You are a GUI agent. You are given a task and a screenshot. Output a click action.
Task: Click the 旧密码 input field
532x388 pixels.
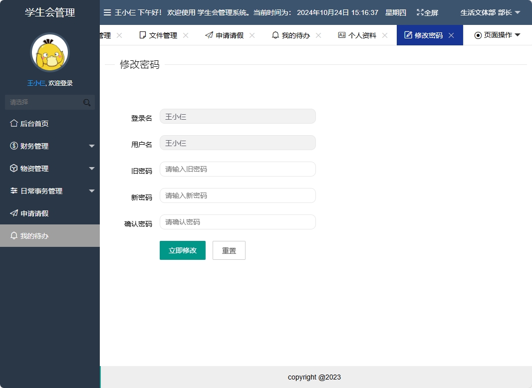point(237,169)
